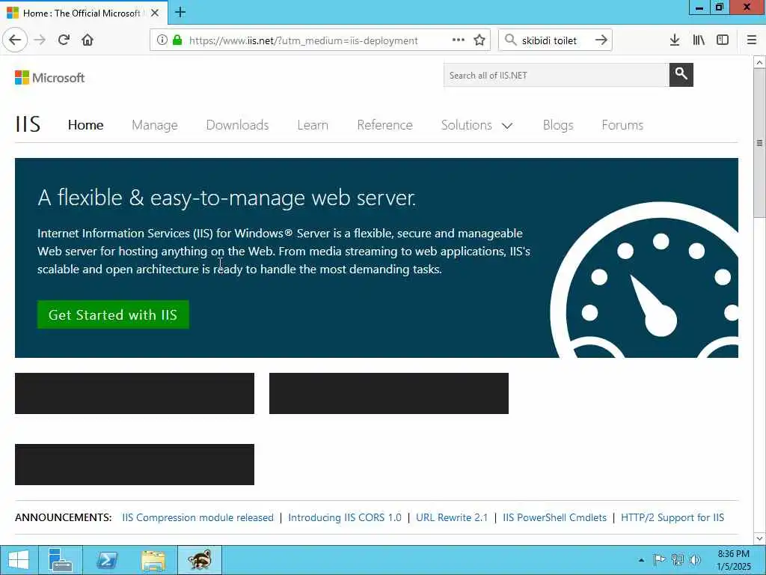
Task: Open the 'URL Rewrite 2.1' link
Action: click(x=452, y=517)
